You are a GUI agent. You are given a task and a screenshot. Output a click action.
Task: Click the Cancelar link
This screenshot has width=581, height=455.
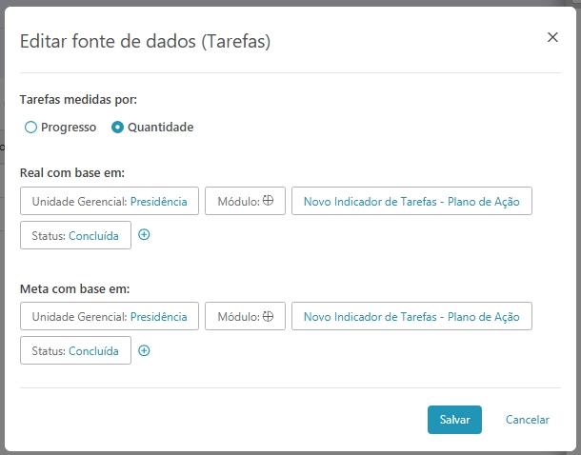pyautogui.click(x=528, y=420)
